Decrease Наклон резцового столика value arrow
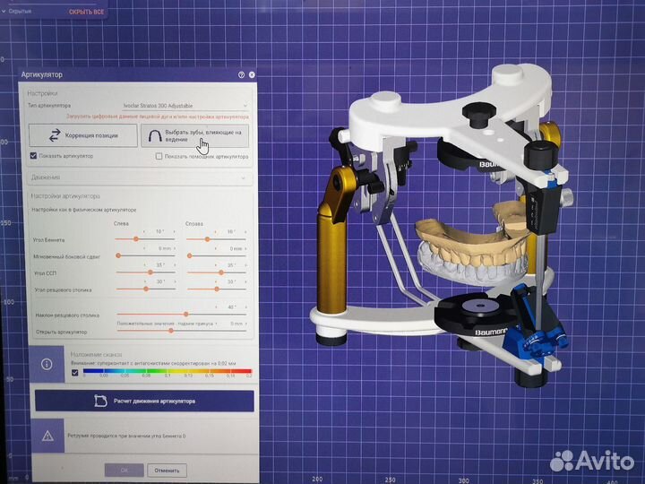The image size is (645, 484). coord(217,307)
